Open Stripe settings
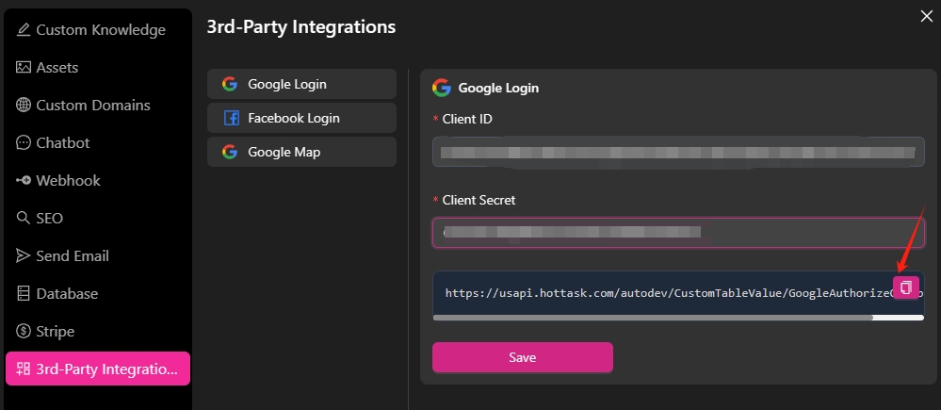941x410 pixels. (x=98, y=332)
